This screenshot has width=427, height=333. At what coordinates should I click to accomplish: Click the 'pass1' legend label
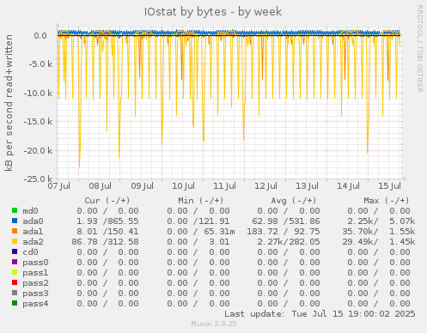coord(35,273)
